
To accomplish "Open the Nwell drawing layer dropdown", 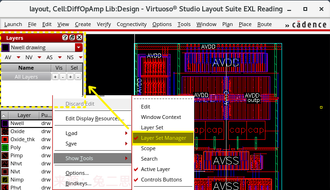I will point(78,47).
